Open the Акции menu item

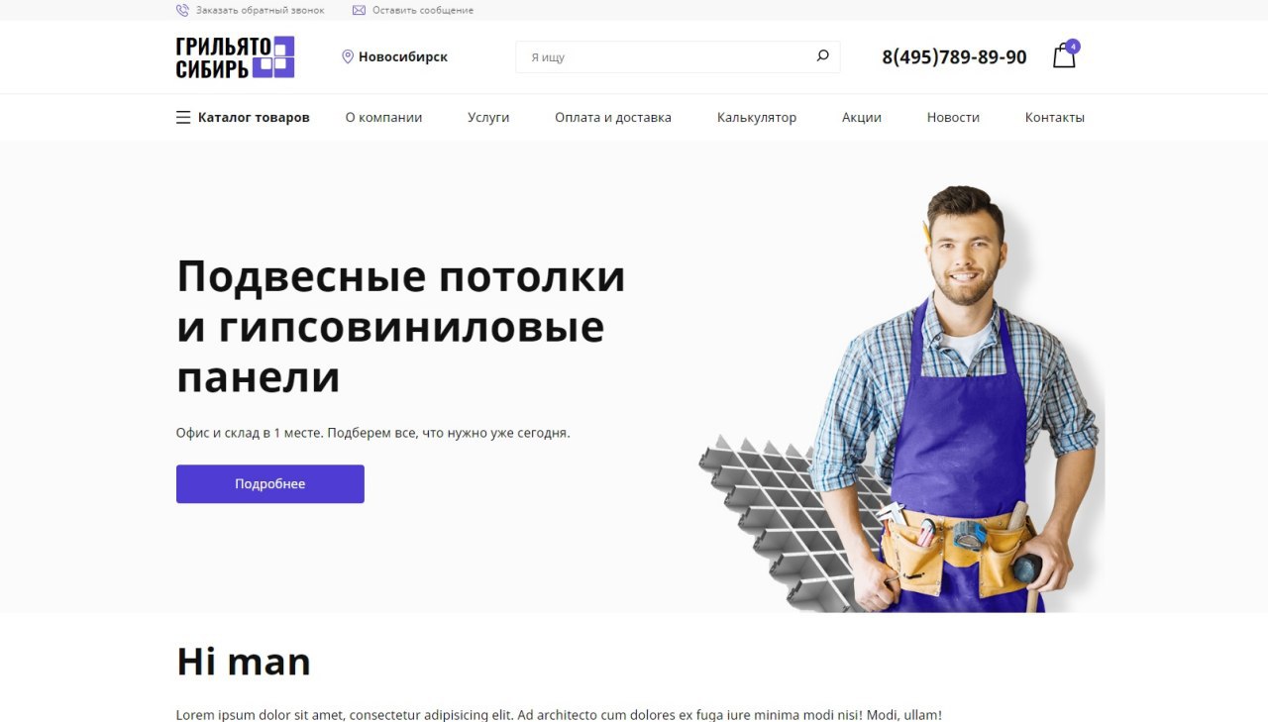click(x=862, y=117)
